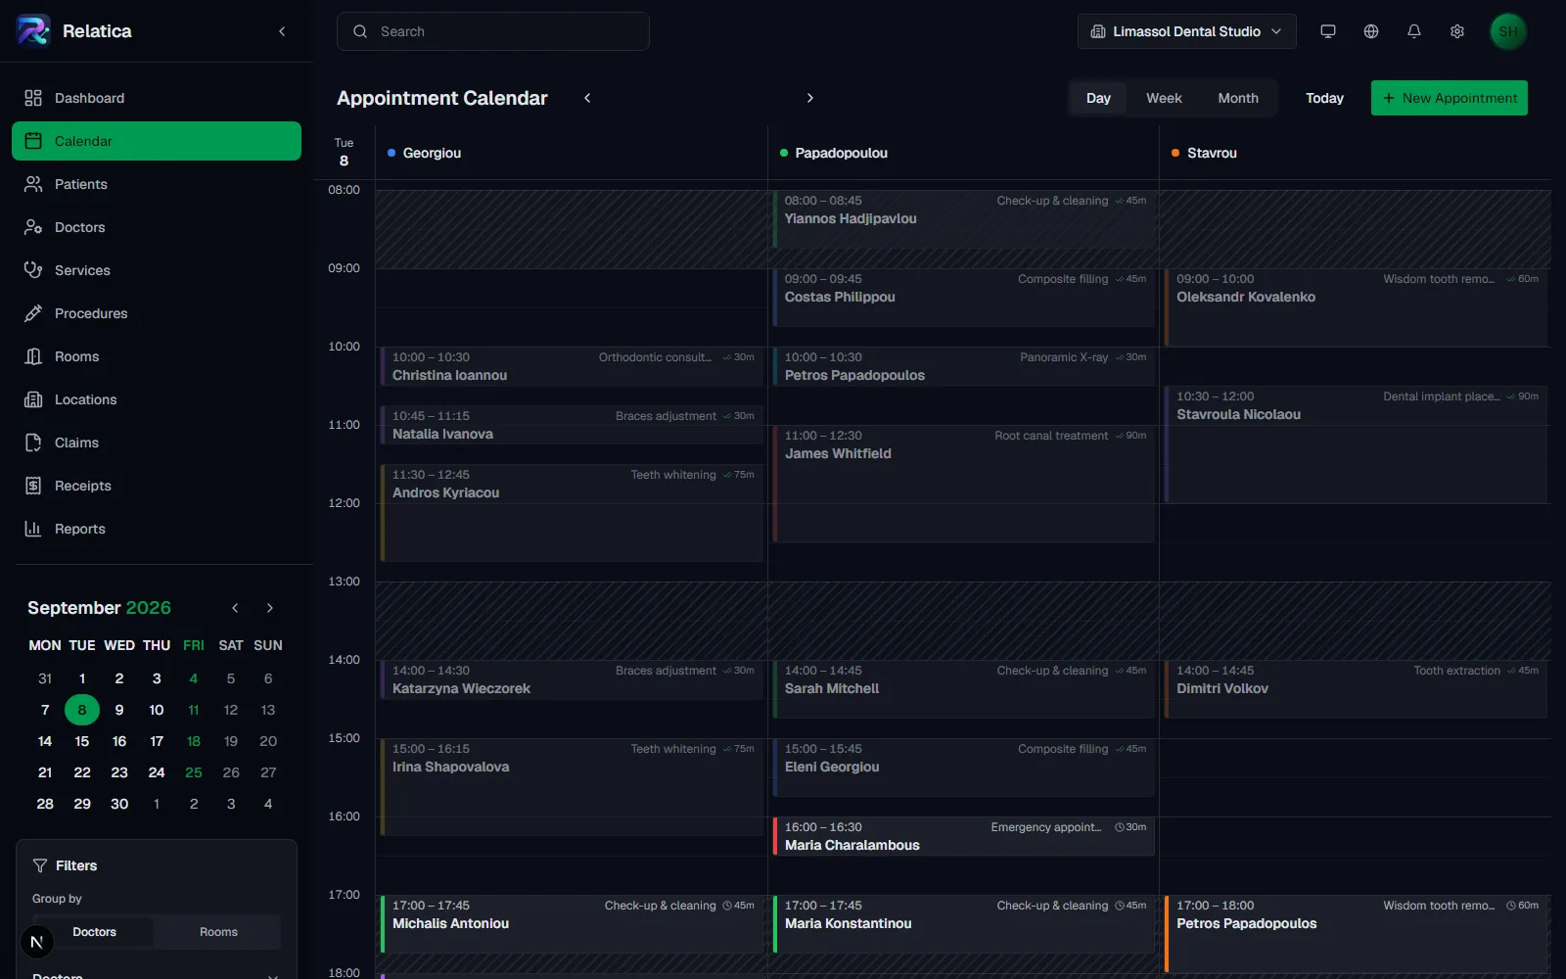This screenshot has height=979, width=1566.
Task: Click the monitor display icon in header
Action: (x=1328, y=31)
